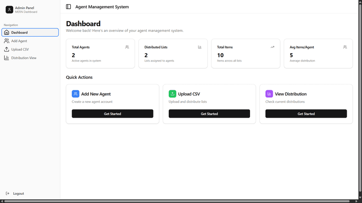The width and height of the screenshot is (362, 203).
Task: Click the blue Add New Agent icon
Action: [x=76, y=94]
